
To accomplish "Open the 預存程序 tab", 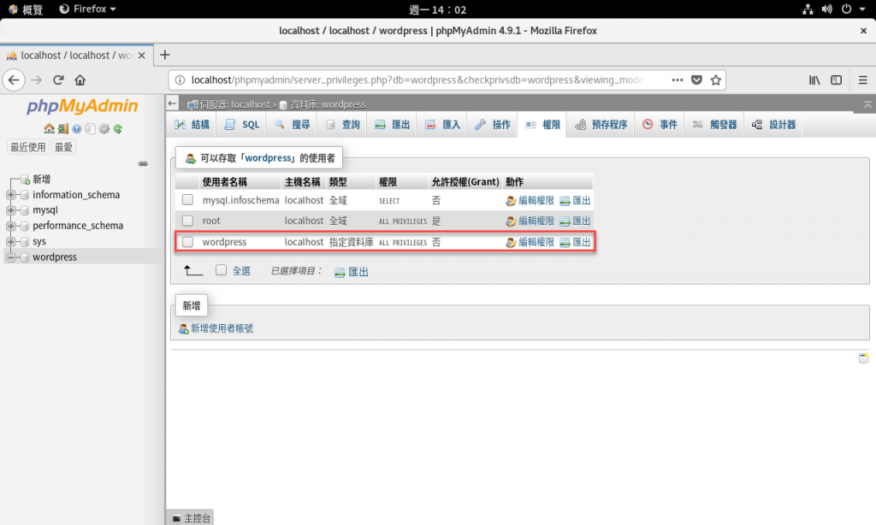I will click(x=601, y=125).
